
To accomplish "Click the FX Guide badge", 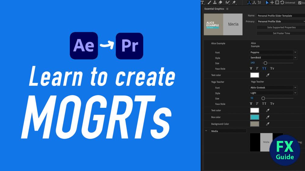I will (x=285, y=150).
